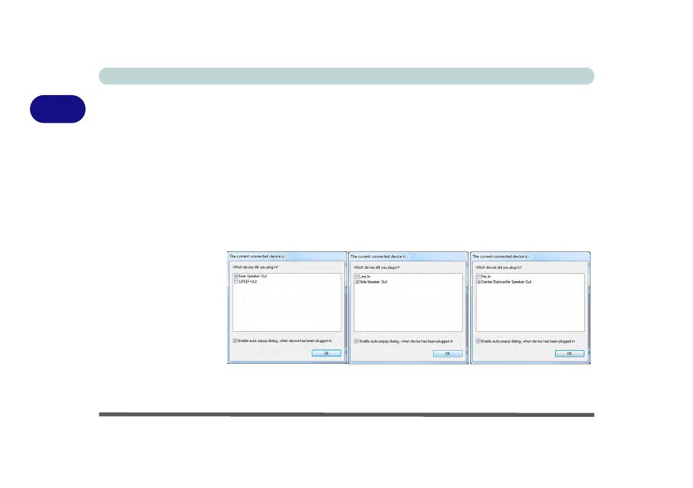Viewport: 693px width, 488px height.
Task: Toggle auto popup checkbox in Line In dialog
Action: click(x=356, y=341)
